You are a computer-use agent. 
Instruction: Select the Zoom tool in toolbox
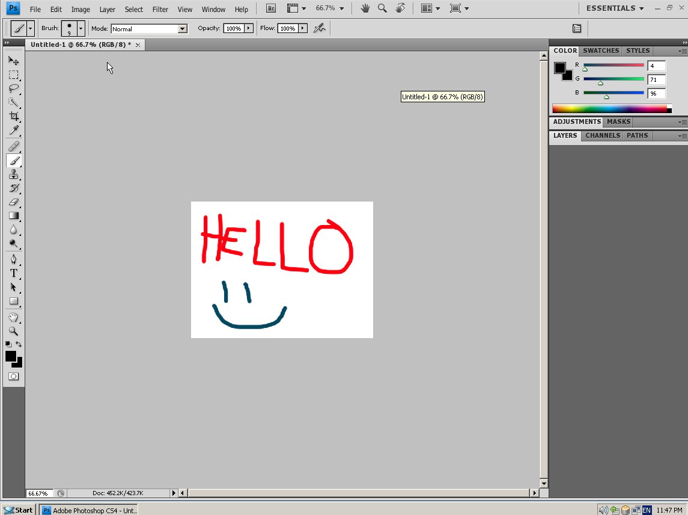click(14, 331)
